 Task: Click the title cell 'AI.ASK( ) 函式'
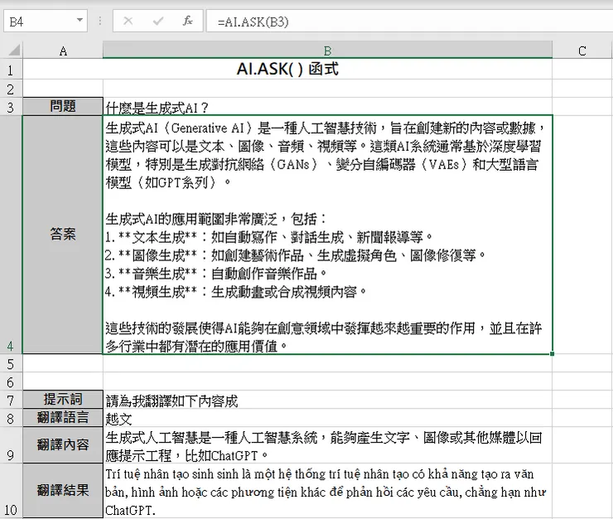[x=287, y=70]
